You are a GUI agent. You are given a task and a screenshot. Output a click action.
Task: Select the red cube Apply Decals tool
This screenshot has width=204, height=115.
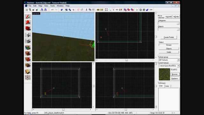[x=28, y=59]
